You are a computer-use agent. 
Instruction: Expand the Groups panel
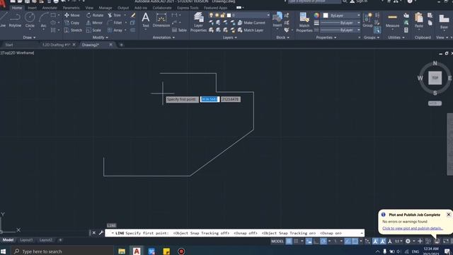click(372, 38)
